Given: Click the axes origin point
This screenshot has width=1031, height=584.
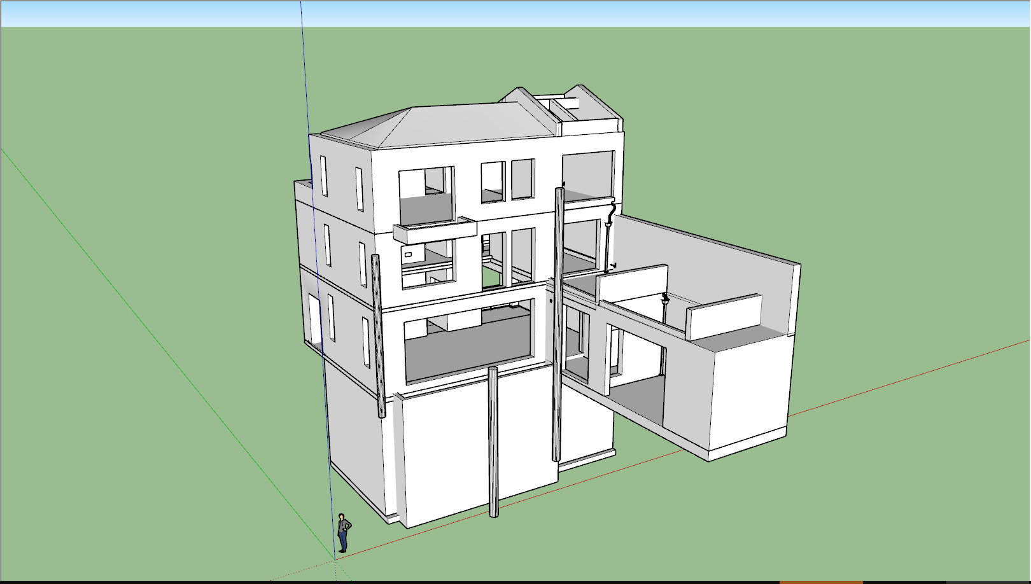Looking at the screenshot, I should click(x=335, y=560).
